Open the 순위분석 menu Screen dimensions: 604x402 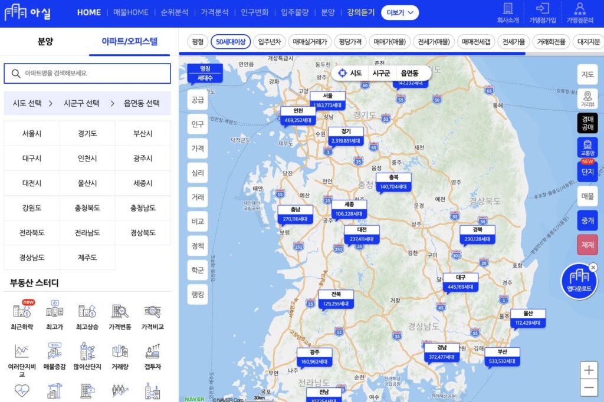(175, 13)
